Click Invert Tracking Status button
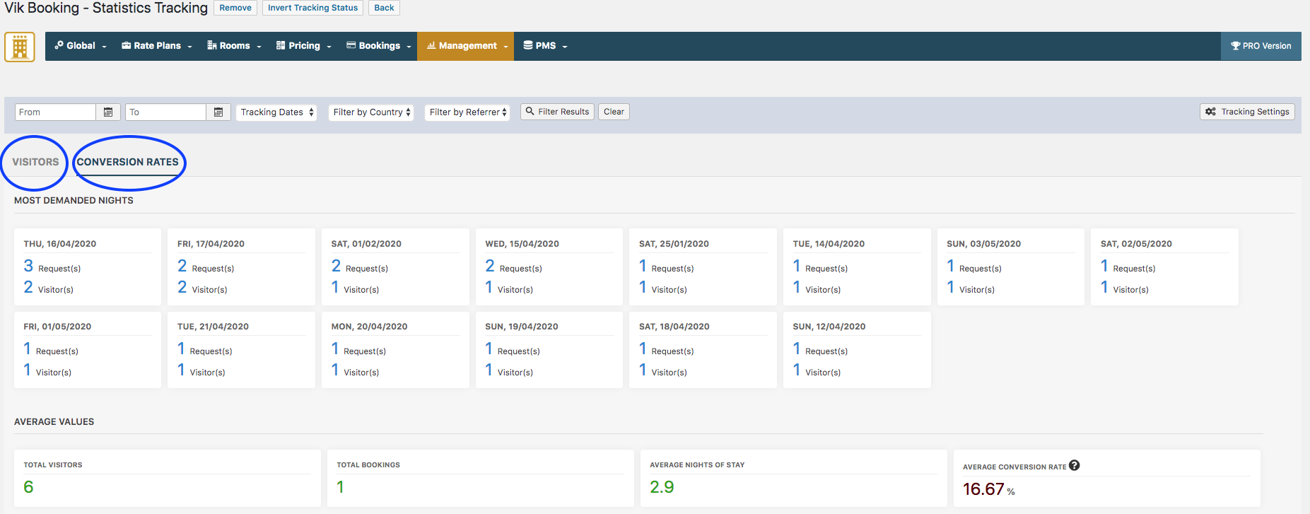 tap(312, 8)
